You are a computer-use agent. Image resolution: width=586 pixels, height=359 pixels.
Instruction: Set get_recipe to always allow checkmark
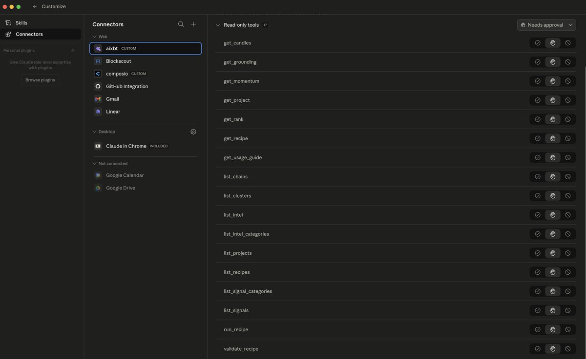point(538,138)
